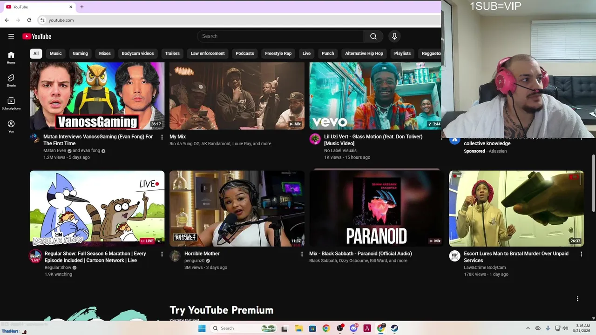Click the YouTube search input field
This screenshot has width=596, height=335.
tap(280, 36)
